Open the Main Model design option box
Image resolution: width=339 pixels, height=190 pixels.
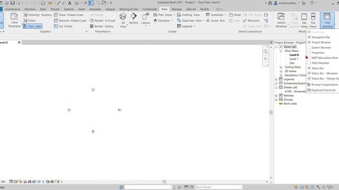(218, 187)
